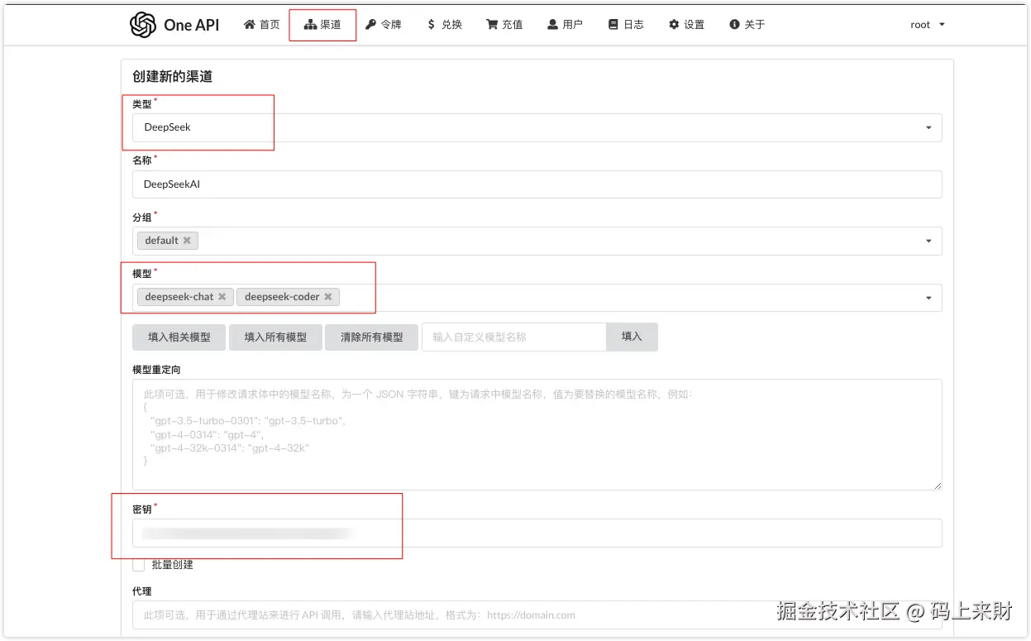Click the 输入自定义模型名称 input field
The height and width of the screenshot is (641, 1031).
click(x=514, y=337)
